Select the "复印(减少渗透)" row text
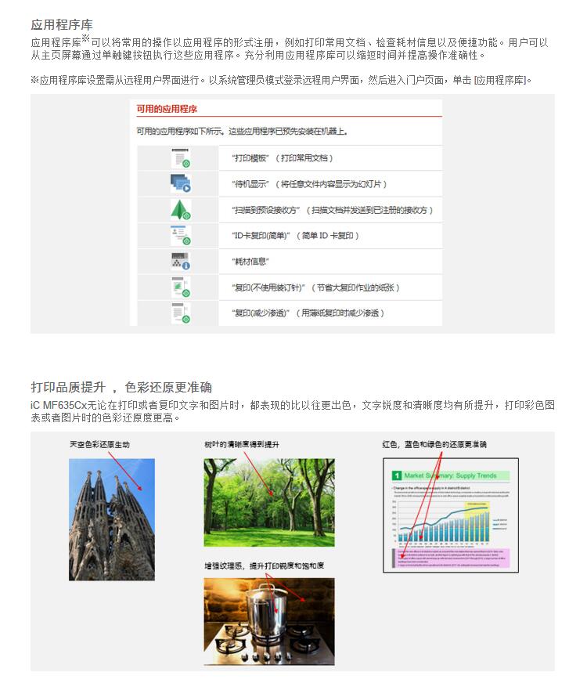587x694 pixels. 308,313
